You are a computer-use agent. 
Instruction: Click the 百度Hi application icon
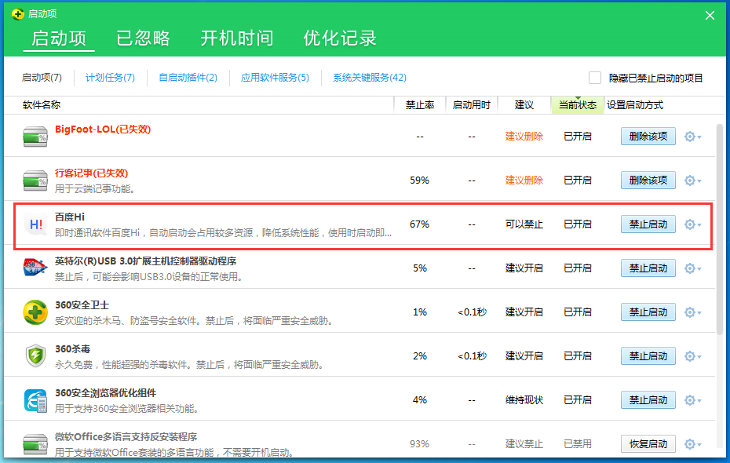35,224
